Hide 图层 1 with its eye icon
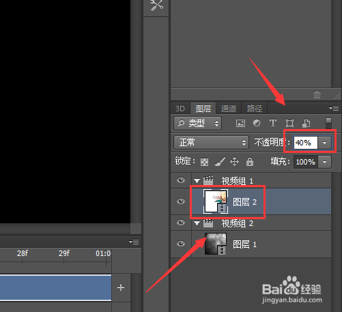This screenshot has height=312, width=342. (181, 244)
